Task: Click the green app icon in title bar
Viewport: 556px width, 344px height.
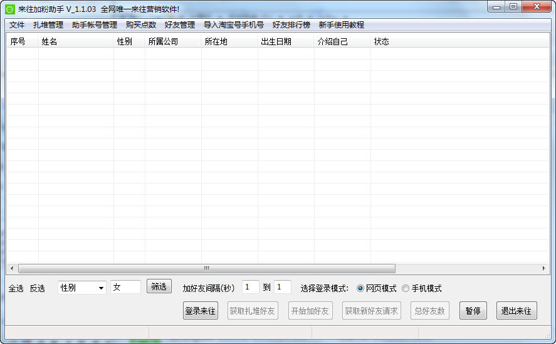Action: (10, 9)
